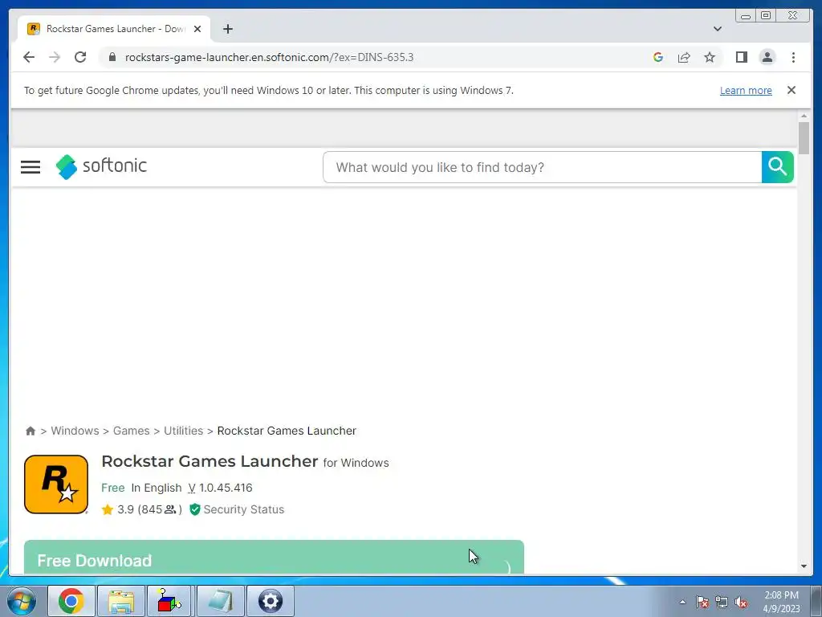
Task: Open the Chrome profile menu
Action: point(767,57)
